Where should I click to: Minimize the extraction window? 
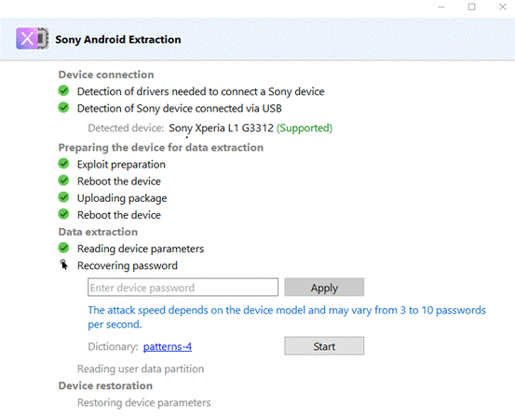point(441,7)
